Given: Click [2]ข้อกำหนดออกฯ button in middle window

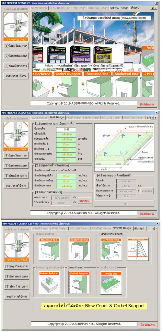Looking at the screenshot, I should (x=16, y=166).
